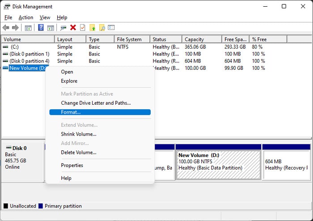Show/hide action pane toolbar icon
The width and height of the screenshot is (313, 221).
tap(51, 28)
